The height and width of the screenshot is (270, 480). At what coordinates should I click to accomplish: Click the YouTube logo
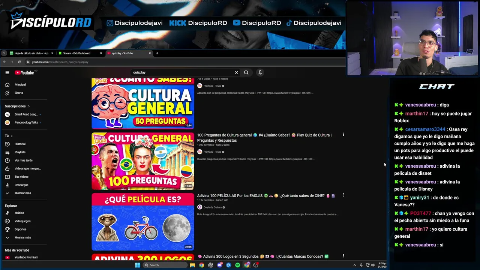point(25,72)
